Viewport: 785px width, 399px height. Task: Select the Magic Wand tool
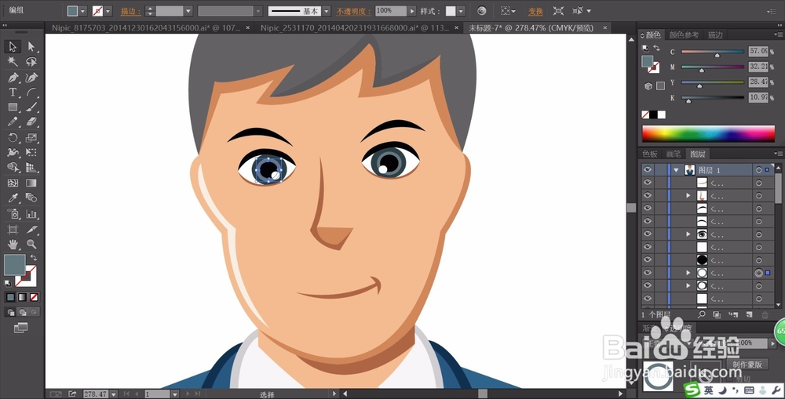pos(13,61)
